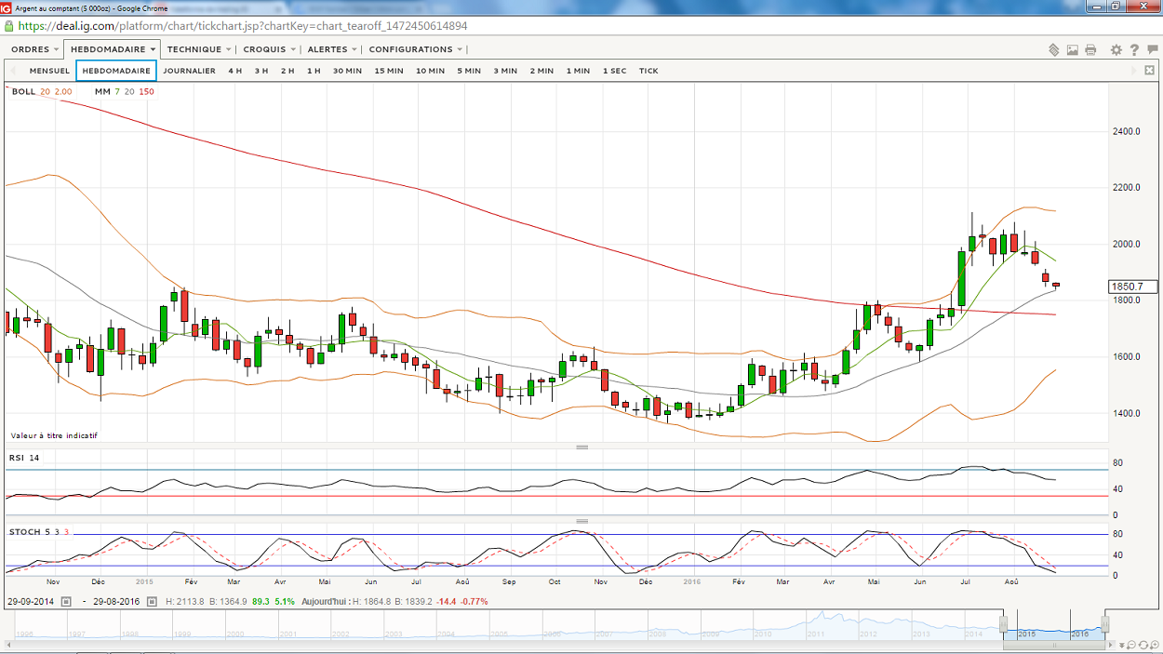Save chart as image icon
Viewport: 1163px width, 654px height.
pos(1073,49)
